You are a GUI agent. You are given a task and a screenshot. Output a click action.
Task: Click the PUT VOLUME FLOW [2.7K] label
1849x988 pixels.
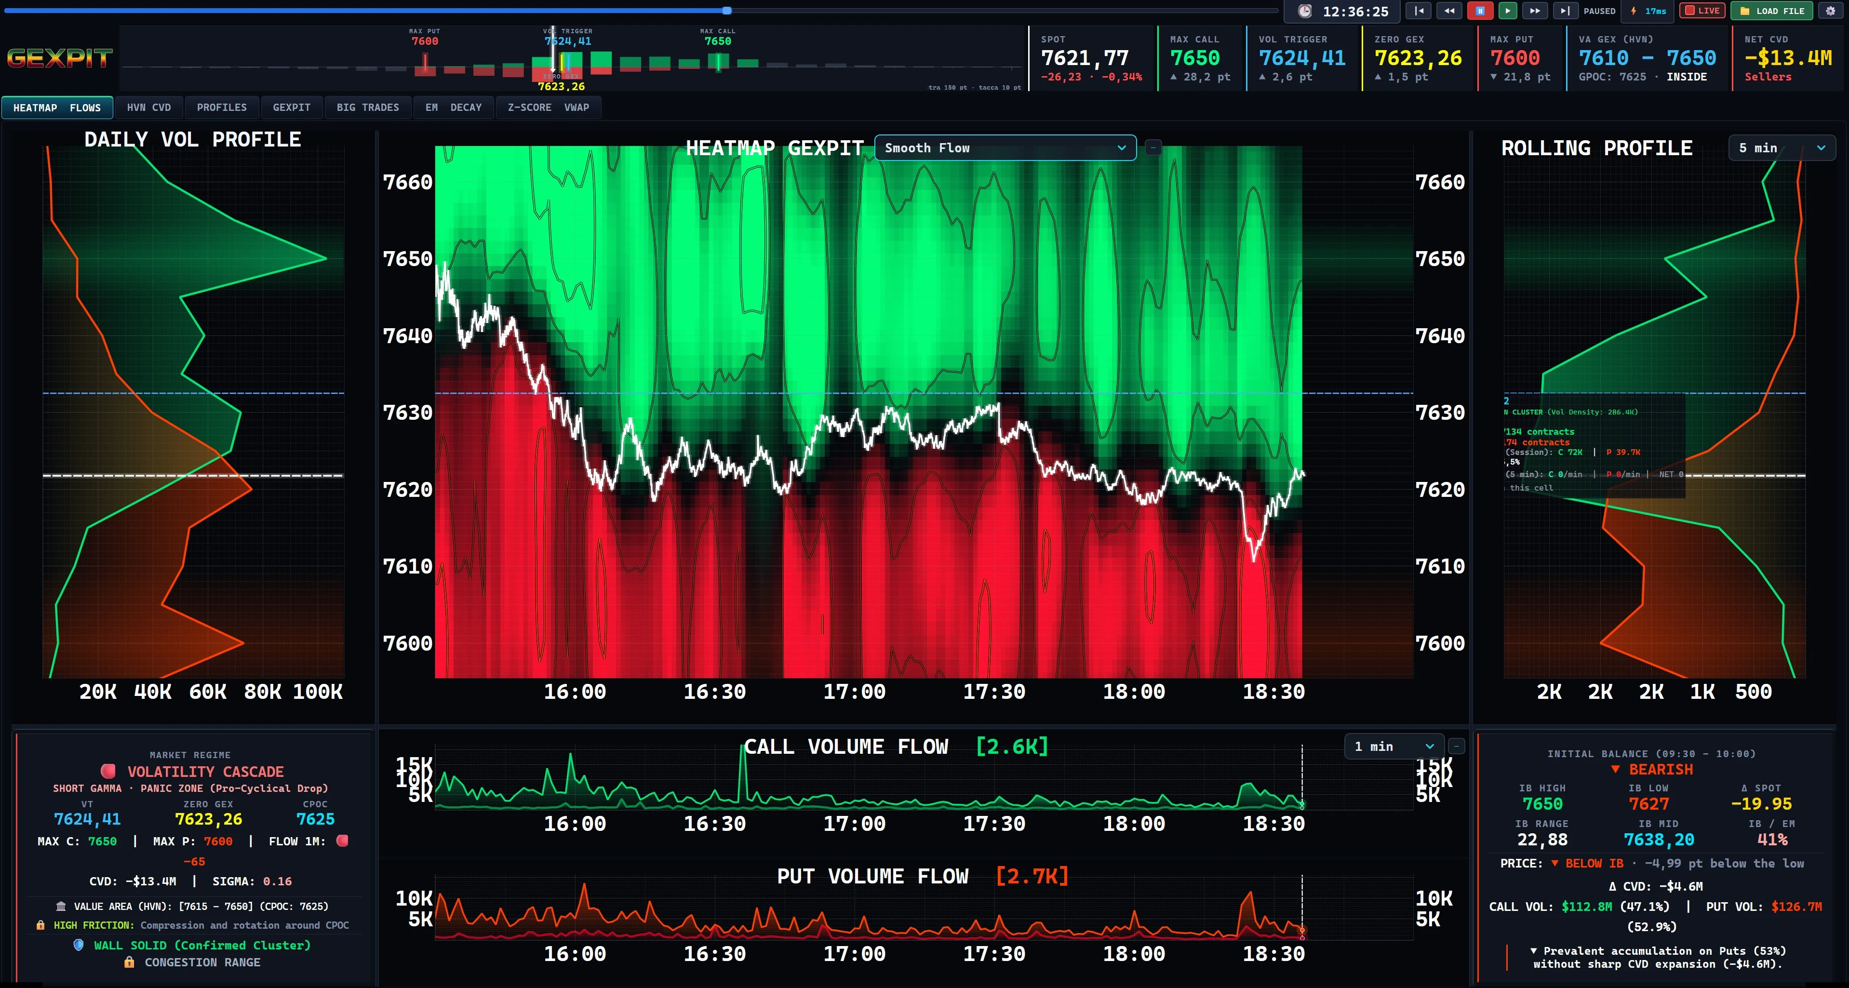point(923,876)
